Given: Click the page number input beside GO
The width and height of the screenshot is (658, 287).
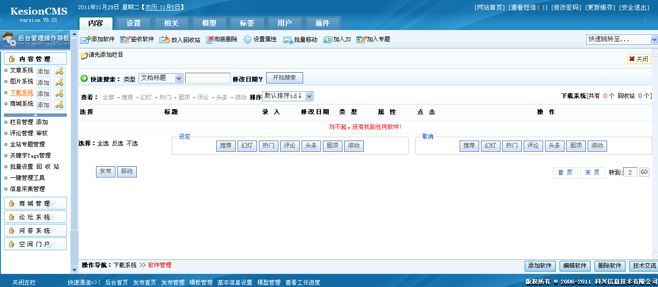Looking at the screenshot, I should click(630, 172).
